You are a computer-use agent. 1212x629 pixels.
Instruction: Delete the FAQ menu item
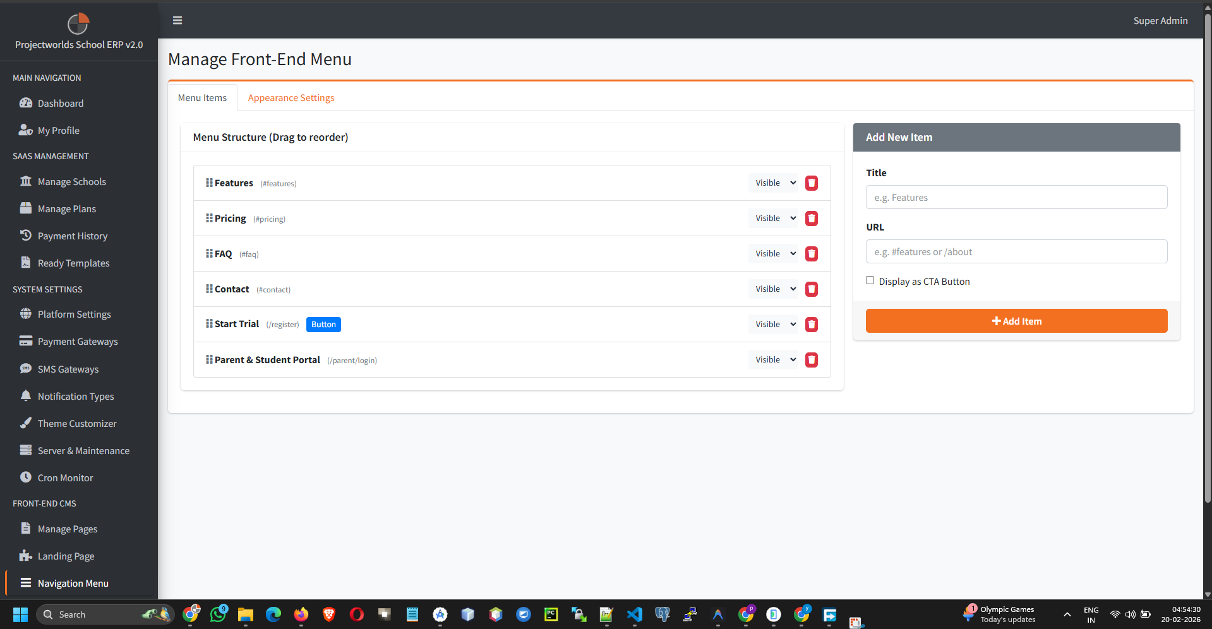tap(811, 253)
